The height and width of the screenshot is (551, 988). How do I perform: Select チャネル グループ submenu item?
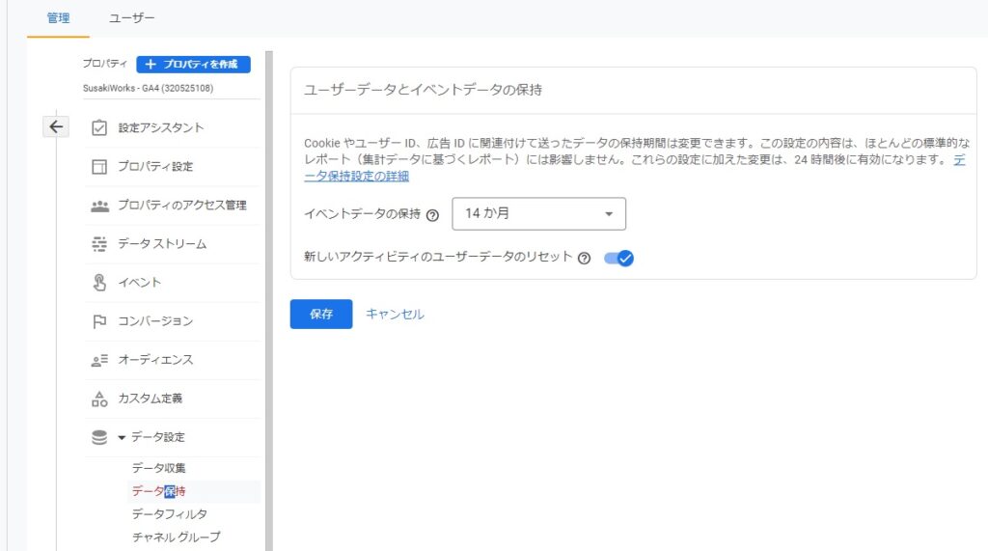point(177,537)
